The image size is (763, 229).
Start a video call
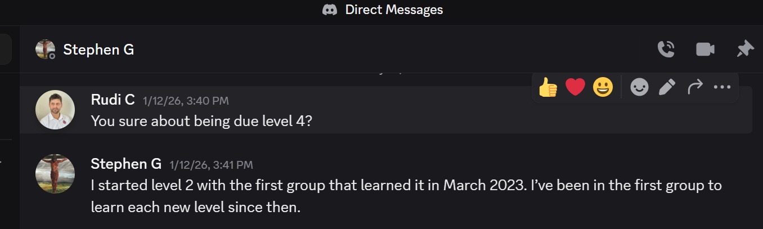(705, 50)
